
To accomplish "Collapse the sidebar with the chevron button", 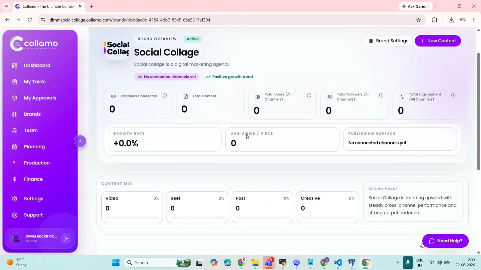I will point(80,141).
